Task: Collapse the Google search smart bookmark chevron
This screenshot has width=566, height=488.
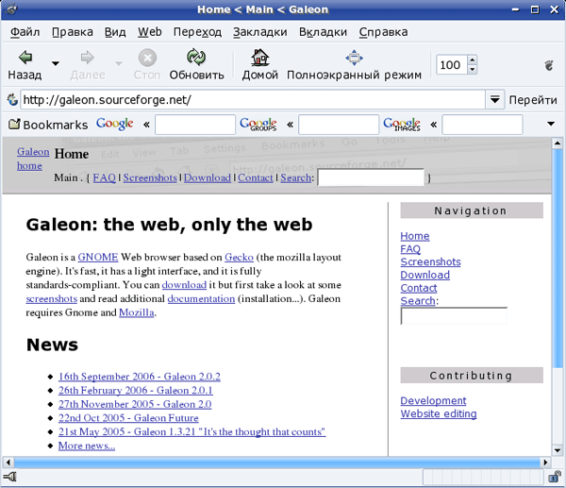Action: point(146,125)
